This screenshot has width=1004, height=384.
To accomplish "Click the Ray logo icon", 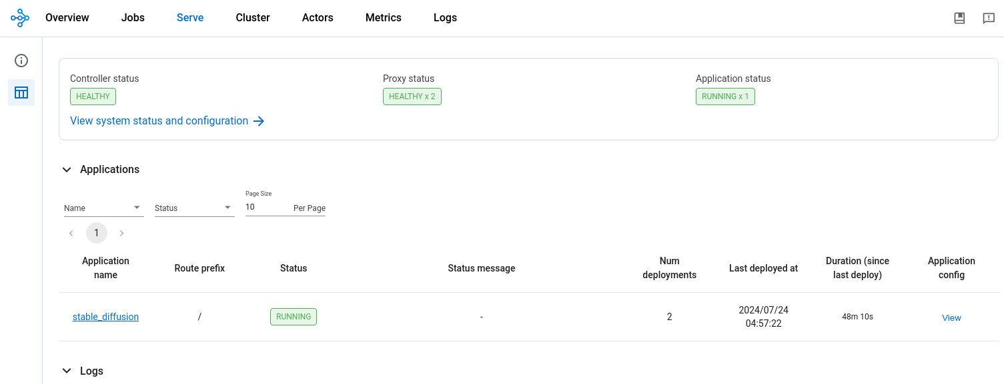I will [20, 18].
